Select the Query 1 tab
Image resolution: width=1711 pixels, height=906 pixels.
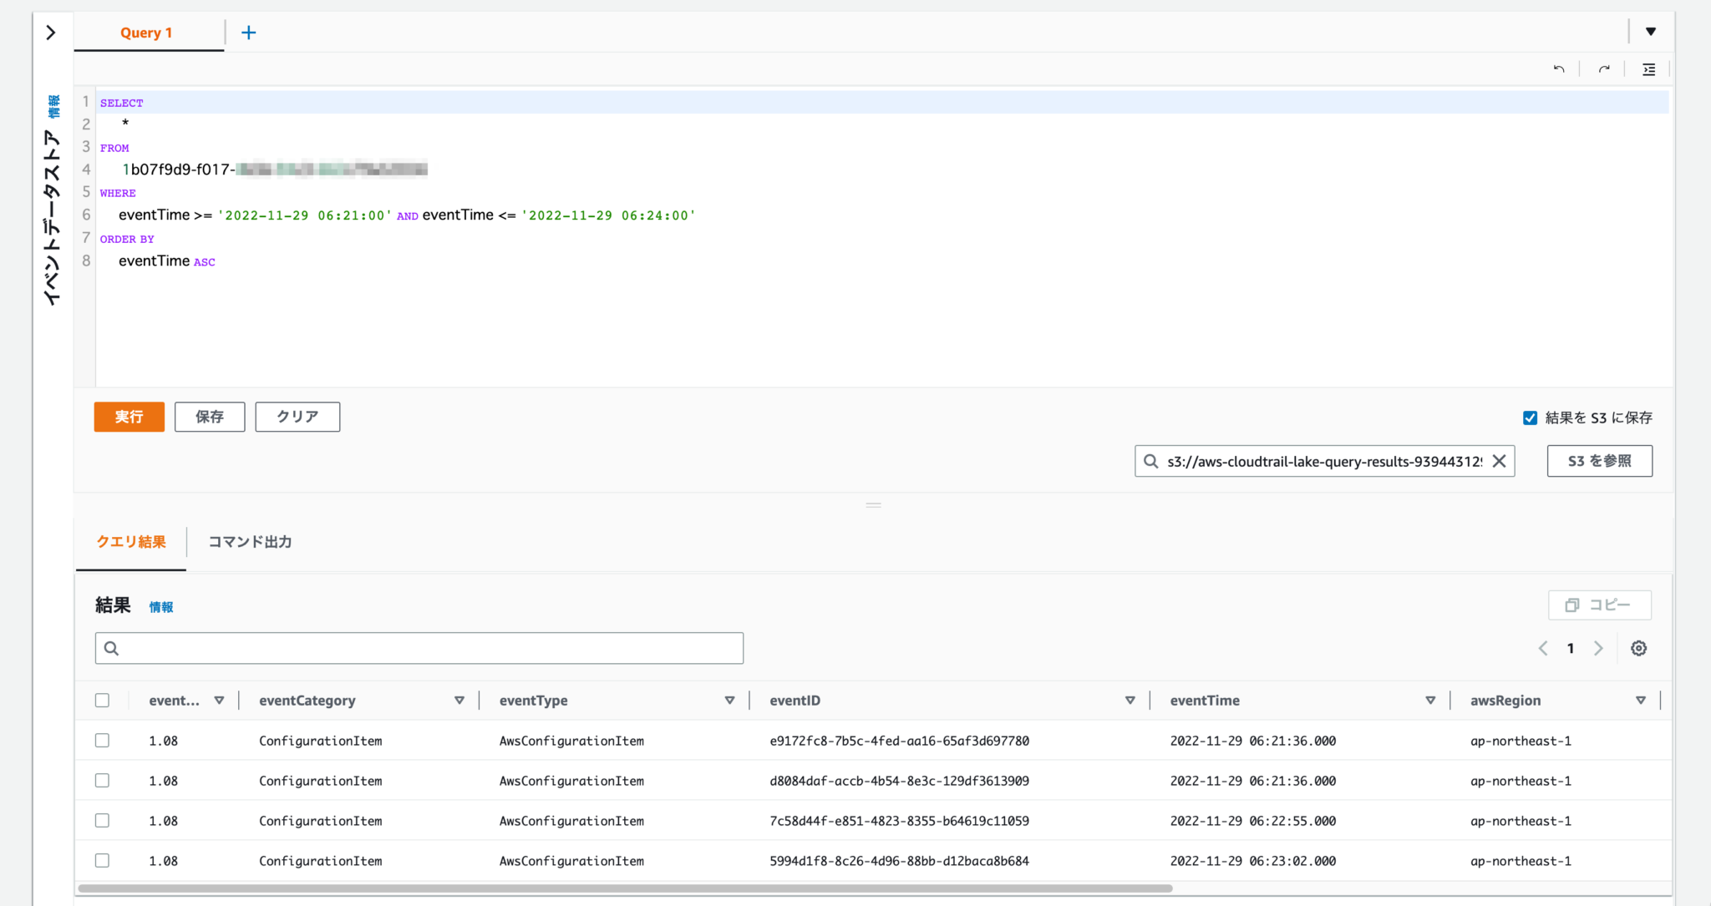click(x=146, y=32)
